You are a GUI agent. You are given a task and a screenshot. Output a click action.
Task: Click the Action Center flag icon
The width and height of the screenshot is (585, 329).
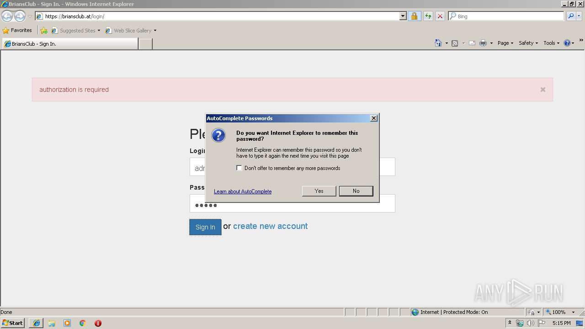[x=542, y=323]
